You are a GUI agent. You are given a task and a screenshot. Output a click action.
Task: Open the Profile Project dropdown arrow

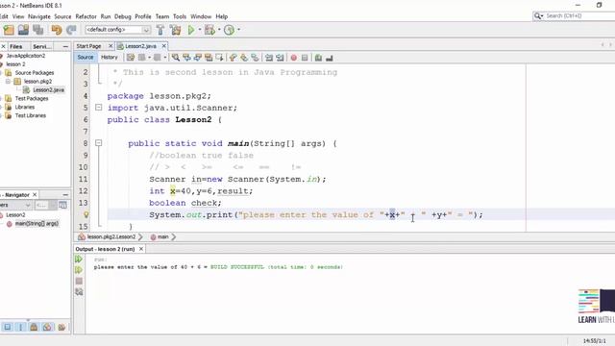point(238,30)
